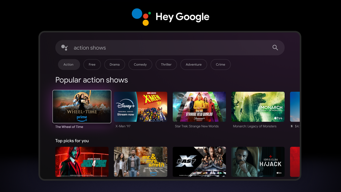Select the Crime filter chip
341x192 pixels.
[x=221, y=65]
